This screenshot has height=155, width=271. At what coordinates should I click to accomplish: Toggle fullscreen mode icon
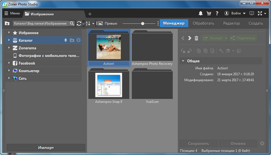click(x=260, y=13)
